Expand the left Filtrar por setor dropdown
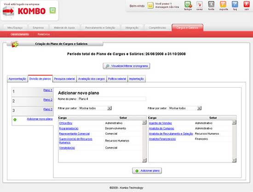Image resolution: width=253 pixels, height=192 pixels. point(95,108)
